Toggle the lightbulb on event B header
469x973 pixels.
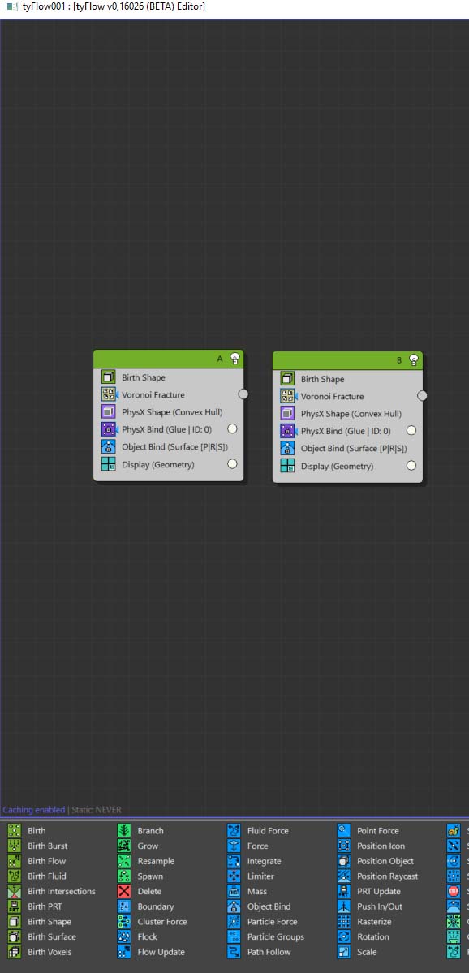click(x=414, y=360)
